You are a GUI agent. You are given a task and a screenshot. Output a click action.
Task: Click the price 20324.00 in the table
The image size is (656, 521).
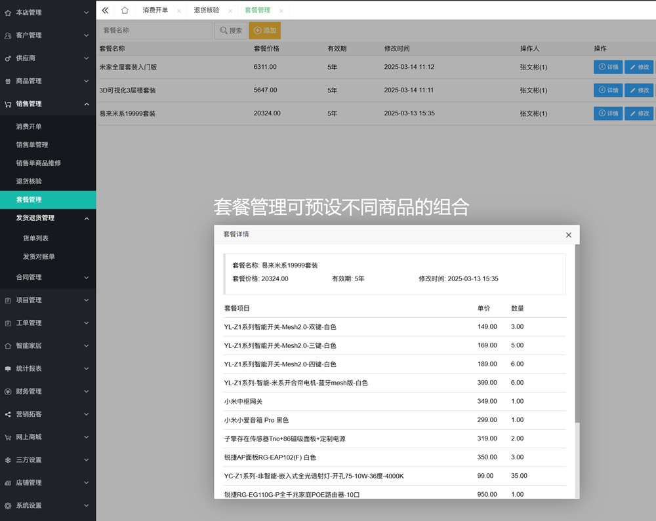(x=267, y=113)
